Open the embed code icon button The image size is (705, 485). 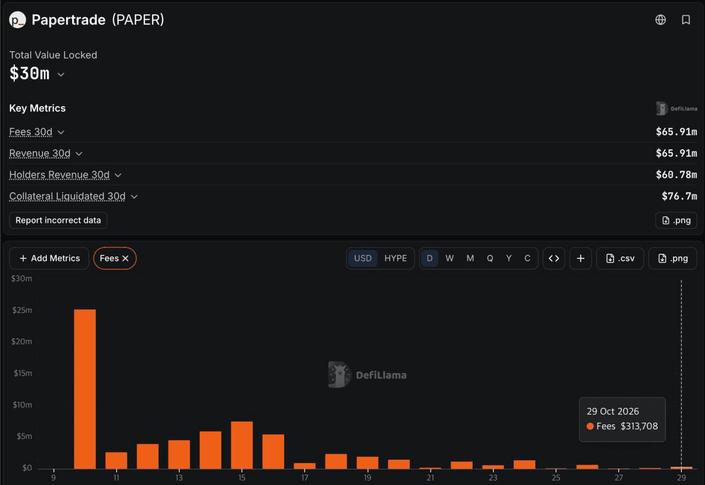pyautogui.click(x=554, y=258)
